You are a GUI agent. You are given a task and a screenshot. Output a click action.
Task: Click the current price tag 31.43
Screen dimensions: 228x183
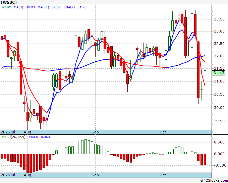219,73
